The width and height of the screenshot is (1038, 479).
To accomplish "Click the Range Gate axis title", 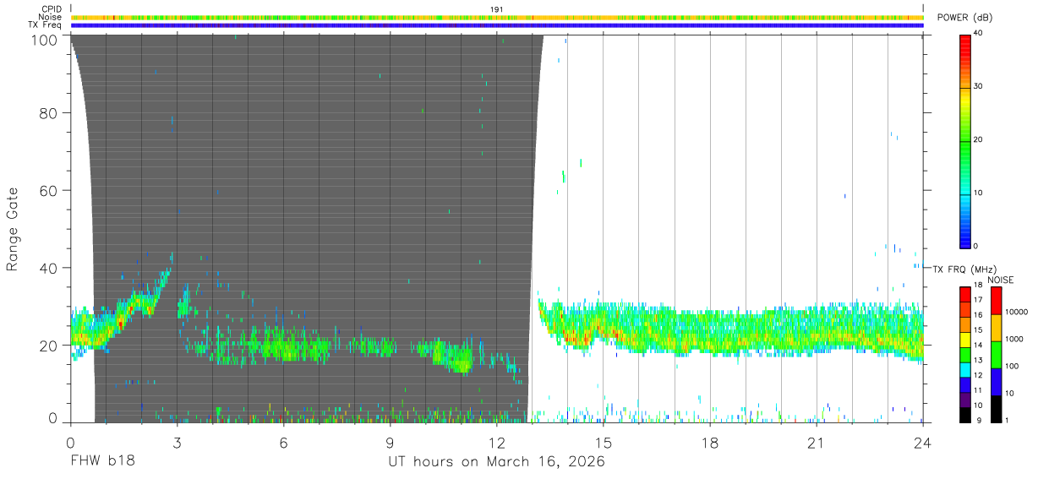I will (x=13, y=230).
